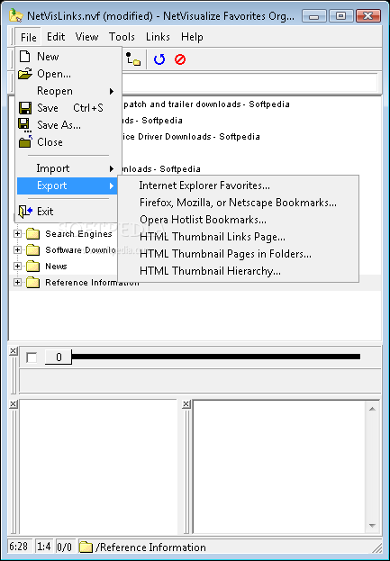Choose Close from the File menu

[68, 142]
